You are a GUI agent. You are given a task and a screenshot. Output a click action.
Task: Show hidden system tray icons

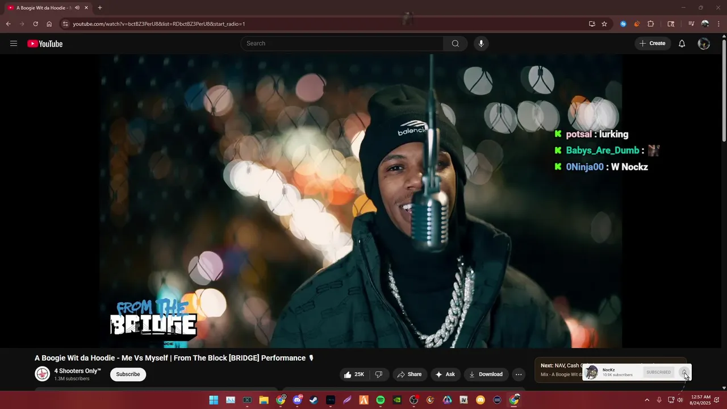coord(647,400)
